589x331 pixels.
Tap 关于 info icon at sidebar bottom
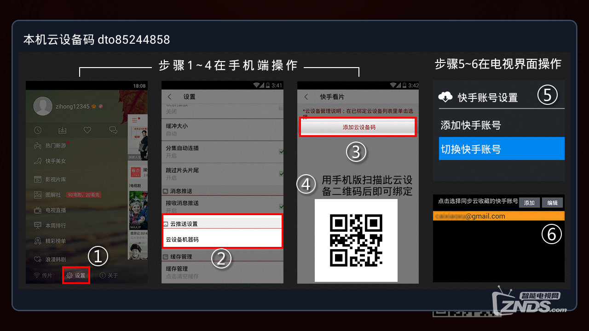109,275
